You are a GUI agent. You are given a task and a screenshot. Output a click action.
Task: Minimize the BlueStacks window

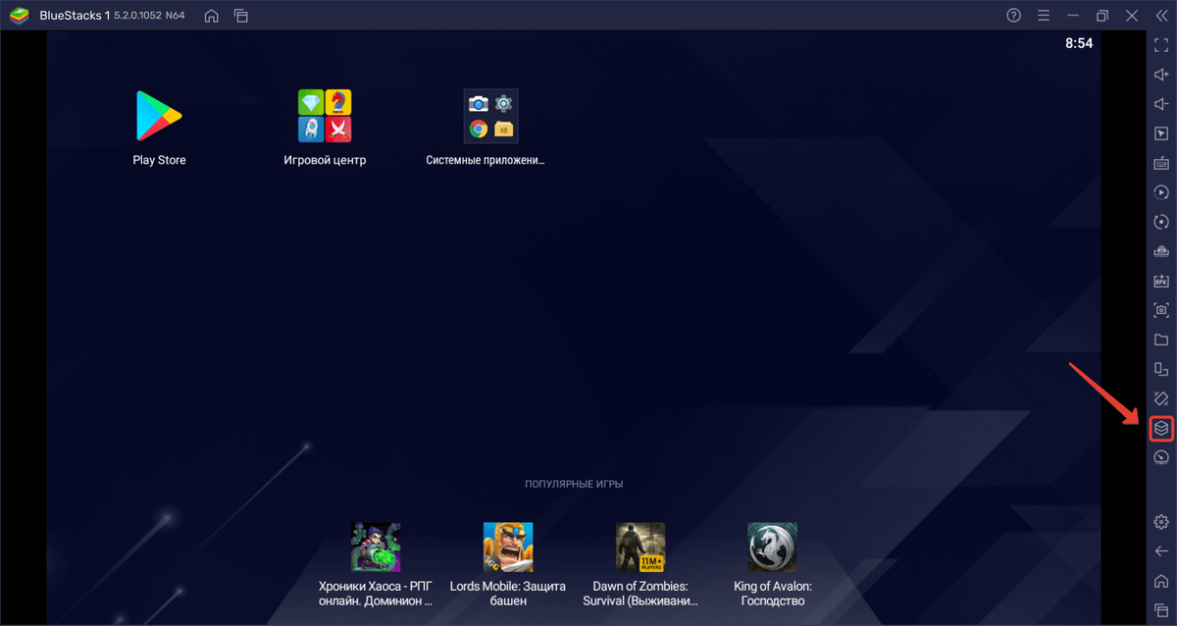1072,16
